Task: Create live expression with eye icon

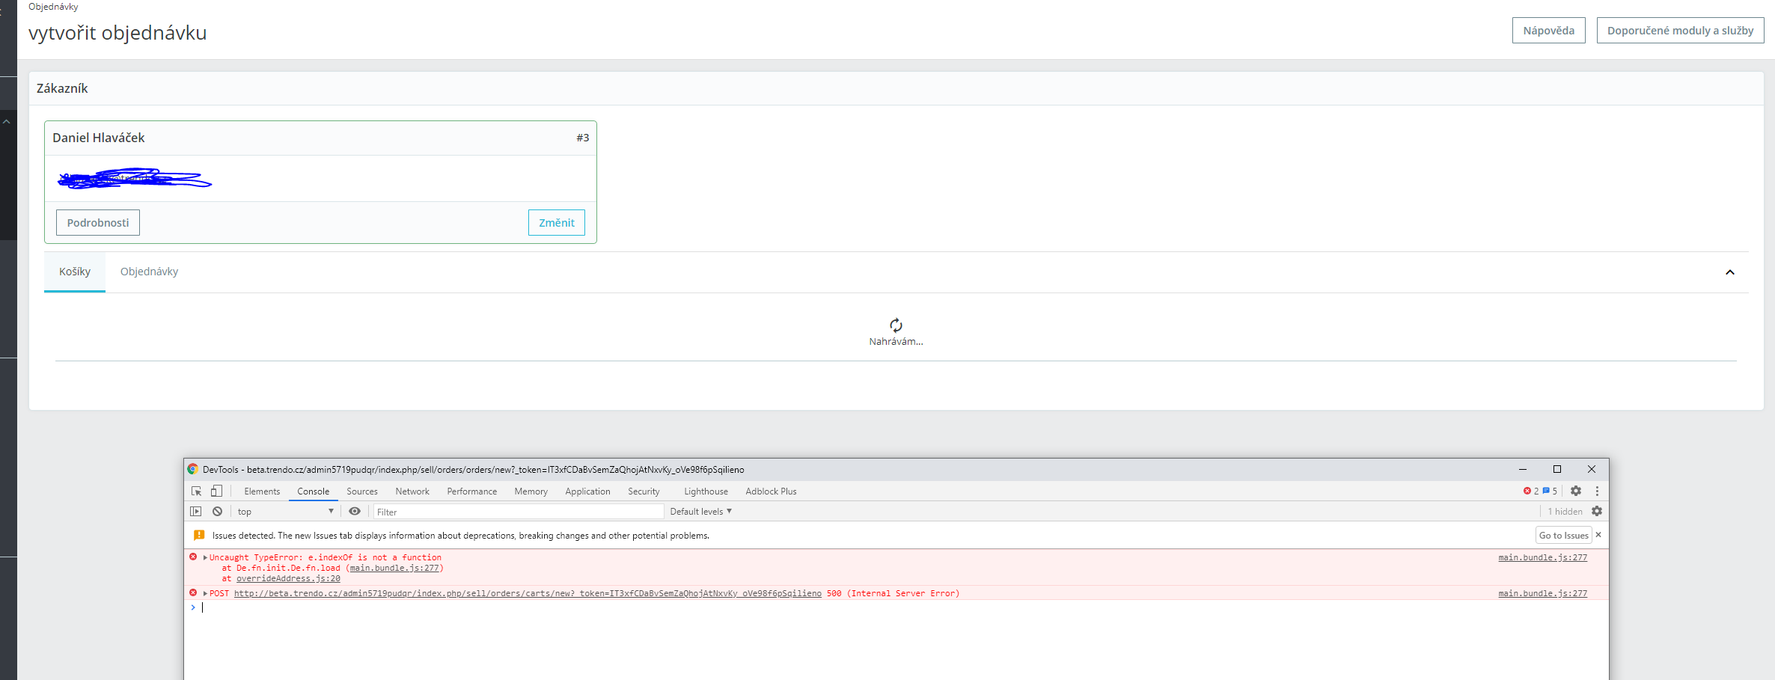Action: pyautogui.click(x=355, y=512)
